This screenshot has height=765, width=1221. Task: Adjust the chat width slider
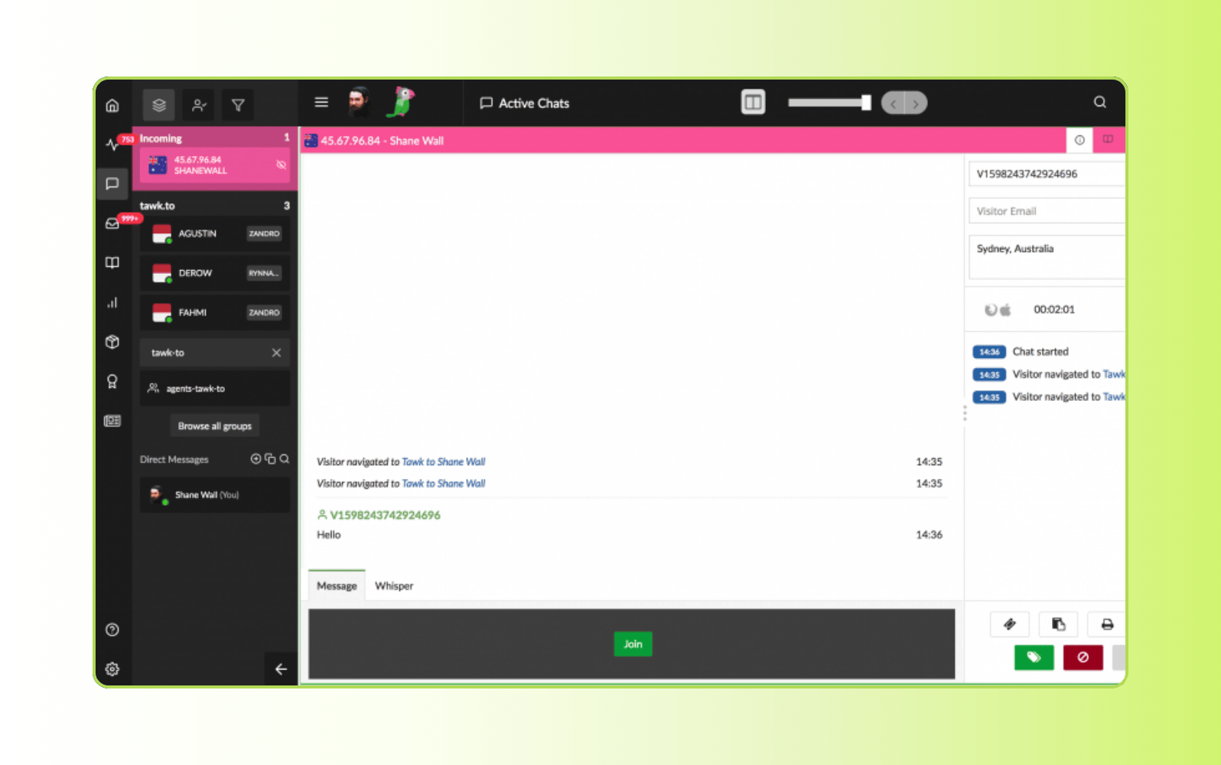(x=830, y=103)
